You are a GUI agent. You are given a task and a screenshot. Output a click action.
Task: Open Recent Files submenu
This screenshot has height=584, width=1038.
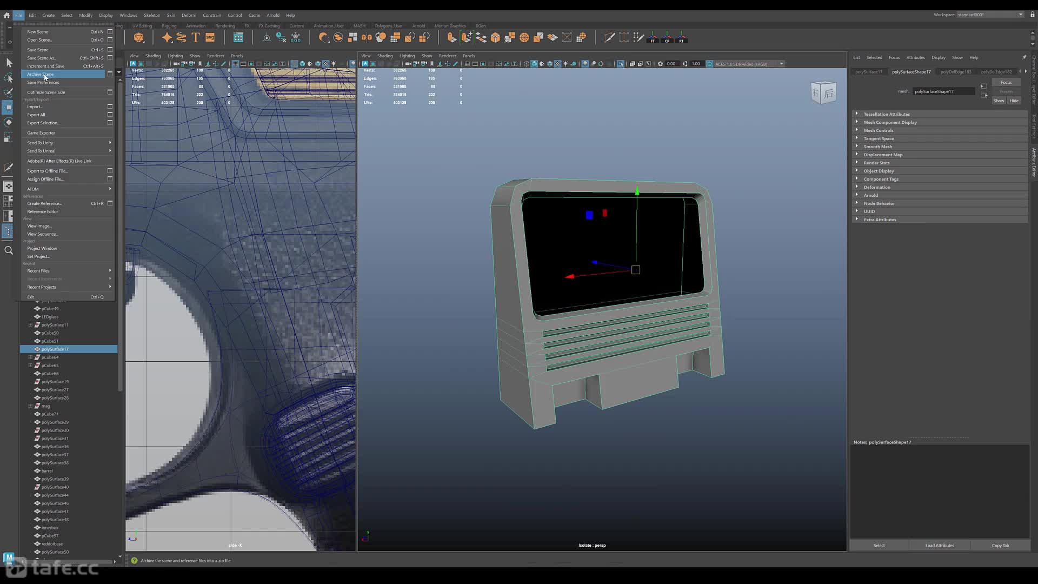tap(68, 271)
